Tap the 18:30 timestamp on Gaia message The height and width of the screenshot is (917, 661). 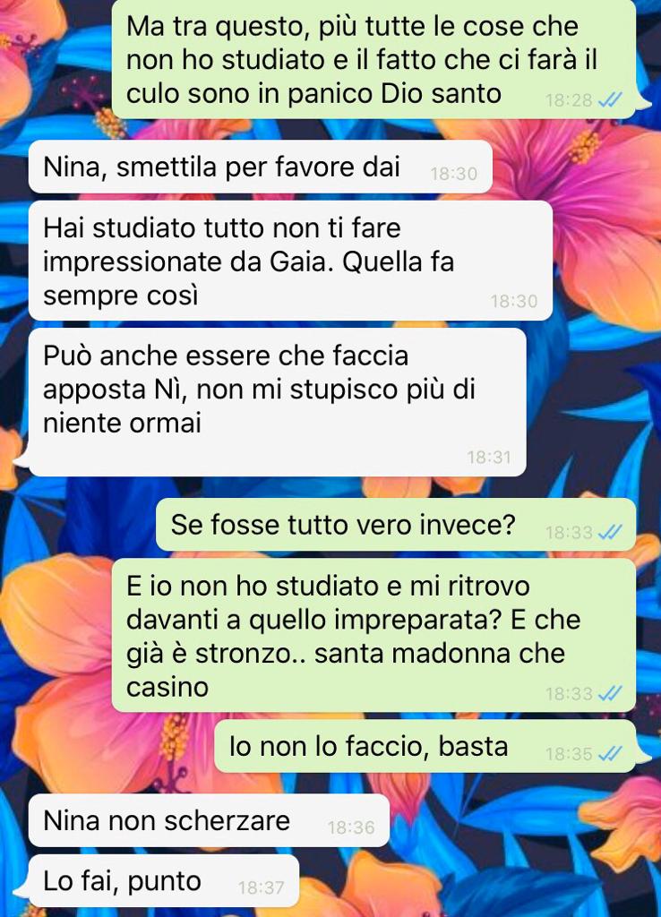(513, 301)
